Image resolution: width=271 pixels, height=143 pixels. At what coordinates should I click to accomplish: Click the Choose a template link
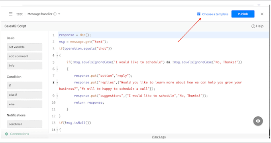[215, 14]
